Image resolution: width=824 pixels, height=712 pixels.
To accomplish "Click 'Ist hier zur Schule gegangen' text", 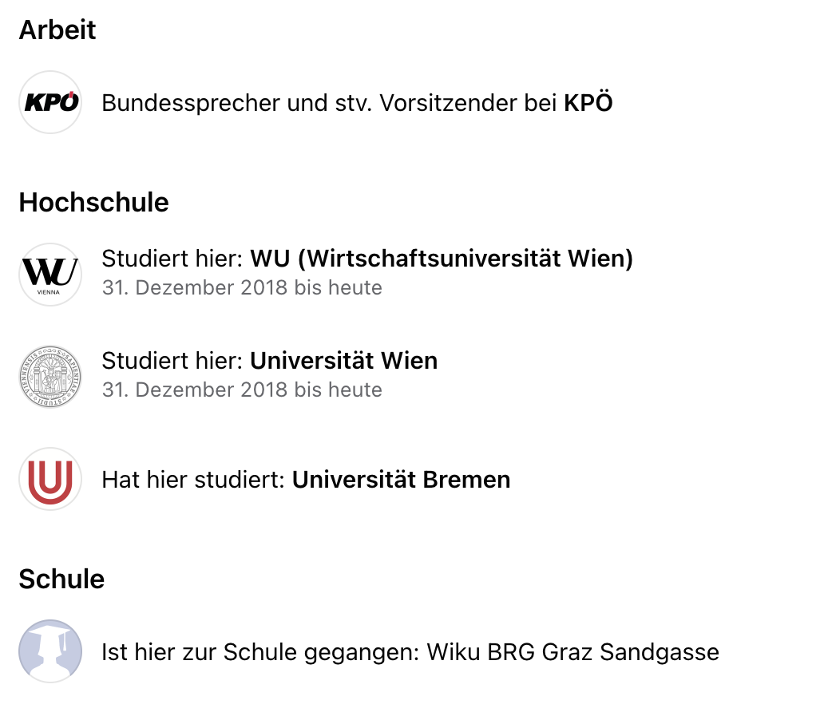I will click(x=260, y=651).
